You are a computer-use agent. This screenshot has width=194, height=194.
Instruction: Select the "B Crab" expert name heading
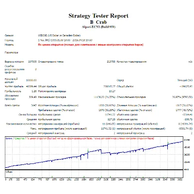(x=98, y=22)
